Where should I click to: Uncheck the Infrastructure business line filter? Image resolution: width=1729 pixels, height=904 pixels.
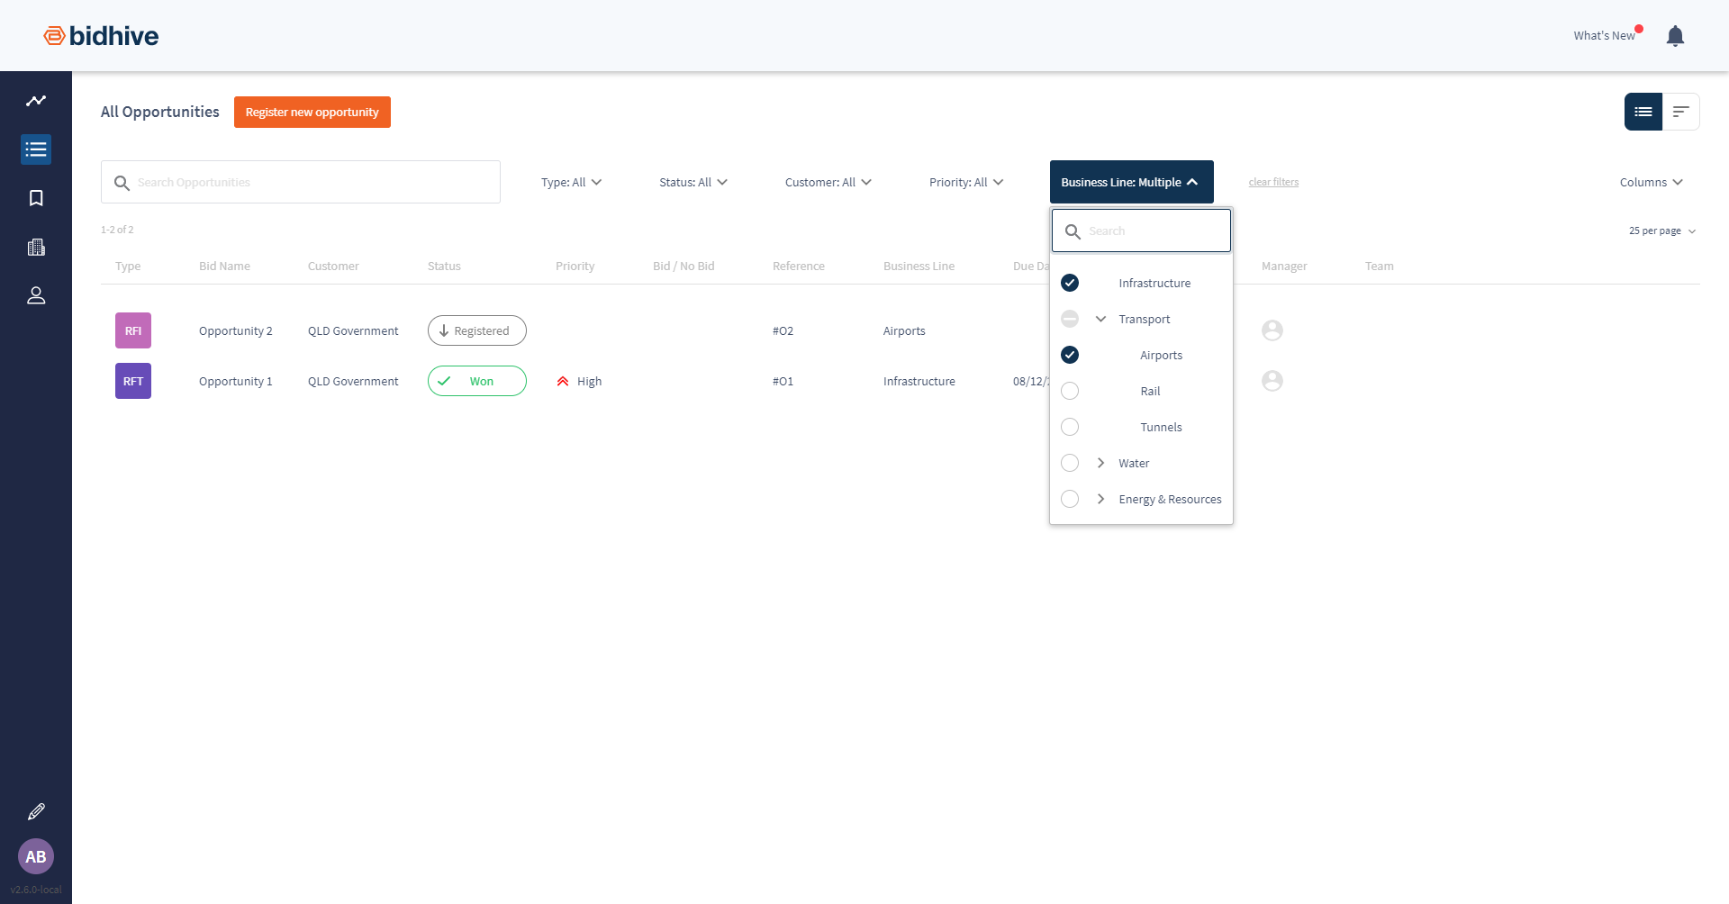point(1070,282)
